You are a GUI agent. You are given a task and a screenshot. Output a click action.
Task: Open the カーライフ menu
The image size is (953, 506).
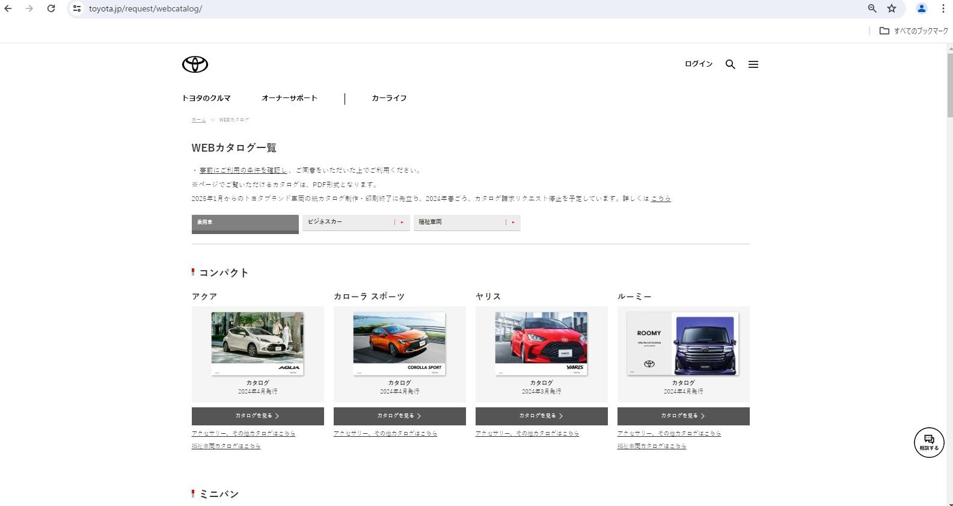389,98
